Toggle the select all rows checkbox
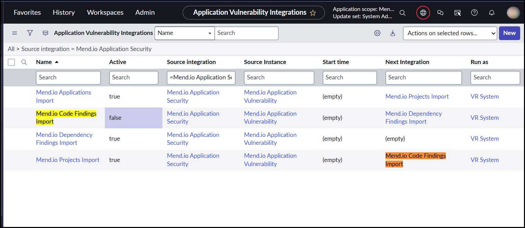 [x=11, y=62]
